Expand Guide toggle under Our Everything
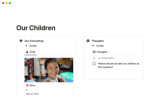Screen dimensions: 160x100 point(26,46)
